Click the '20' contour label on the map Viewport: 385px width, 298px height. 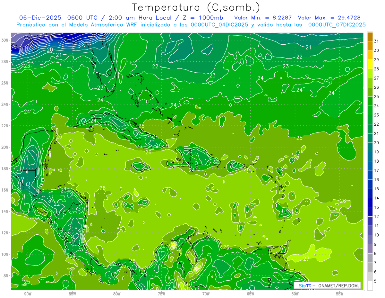50,50
